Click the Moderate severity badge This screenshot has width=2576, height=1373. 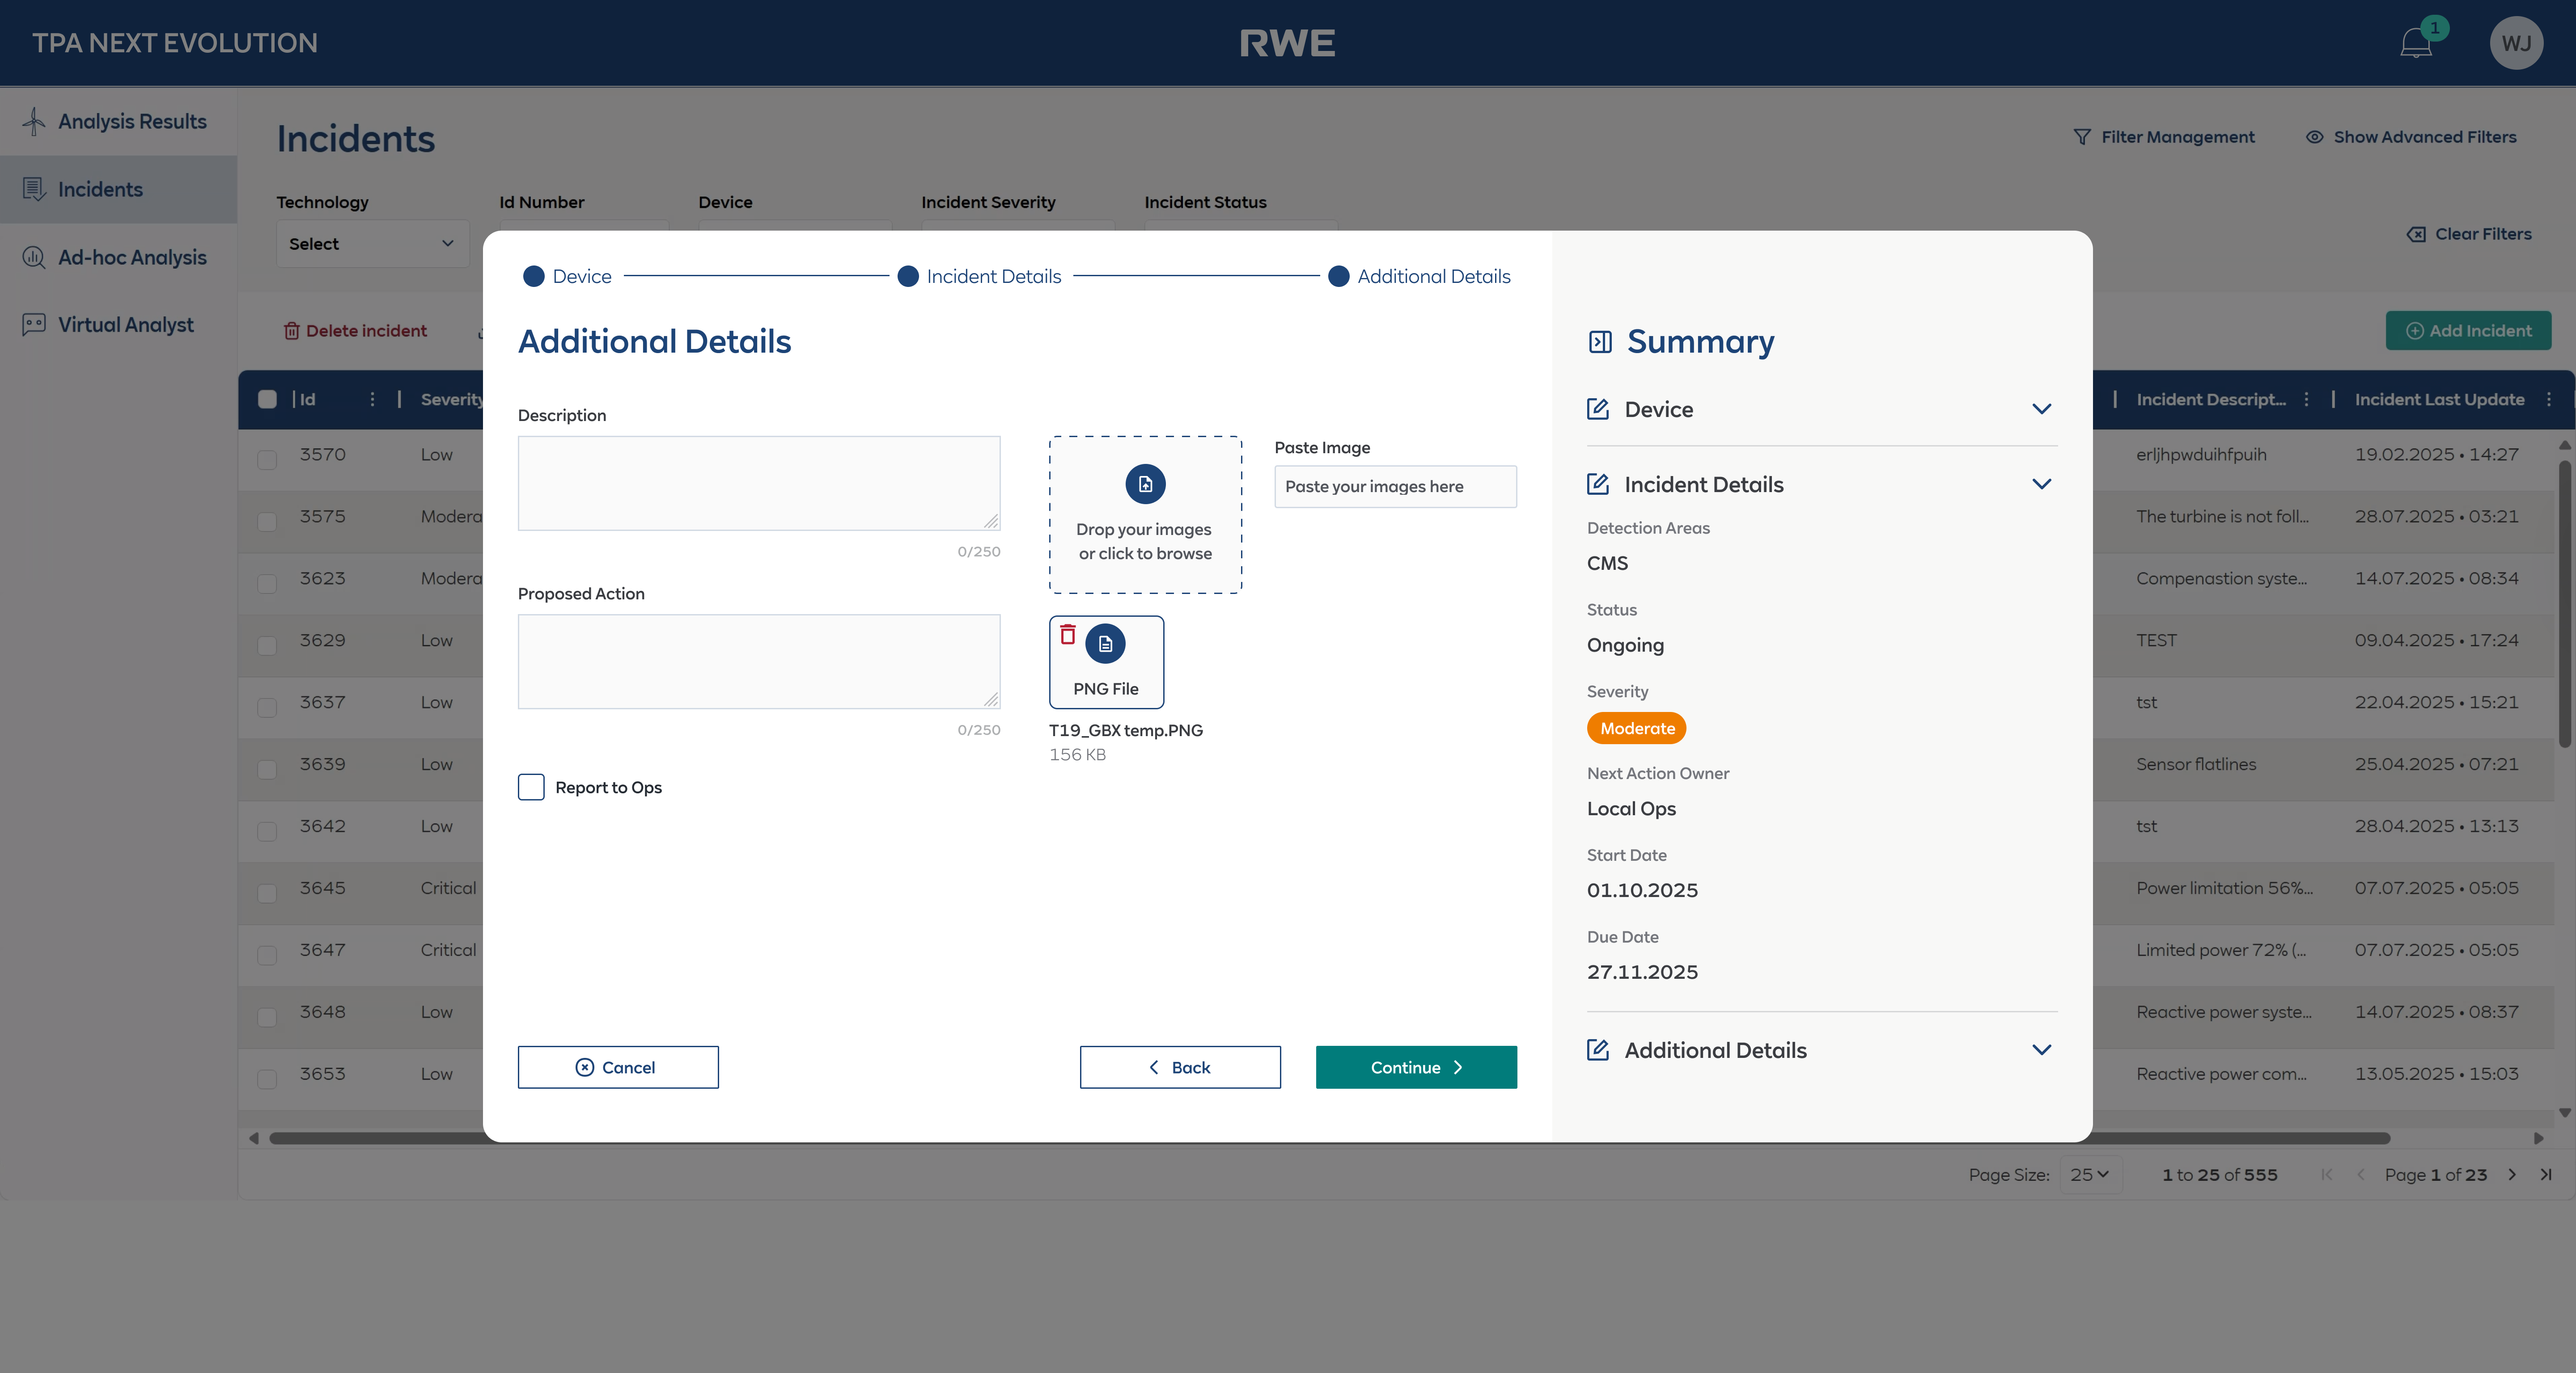pyautogui.click(x=1636, y=728)
